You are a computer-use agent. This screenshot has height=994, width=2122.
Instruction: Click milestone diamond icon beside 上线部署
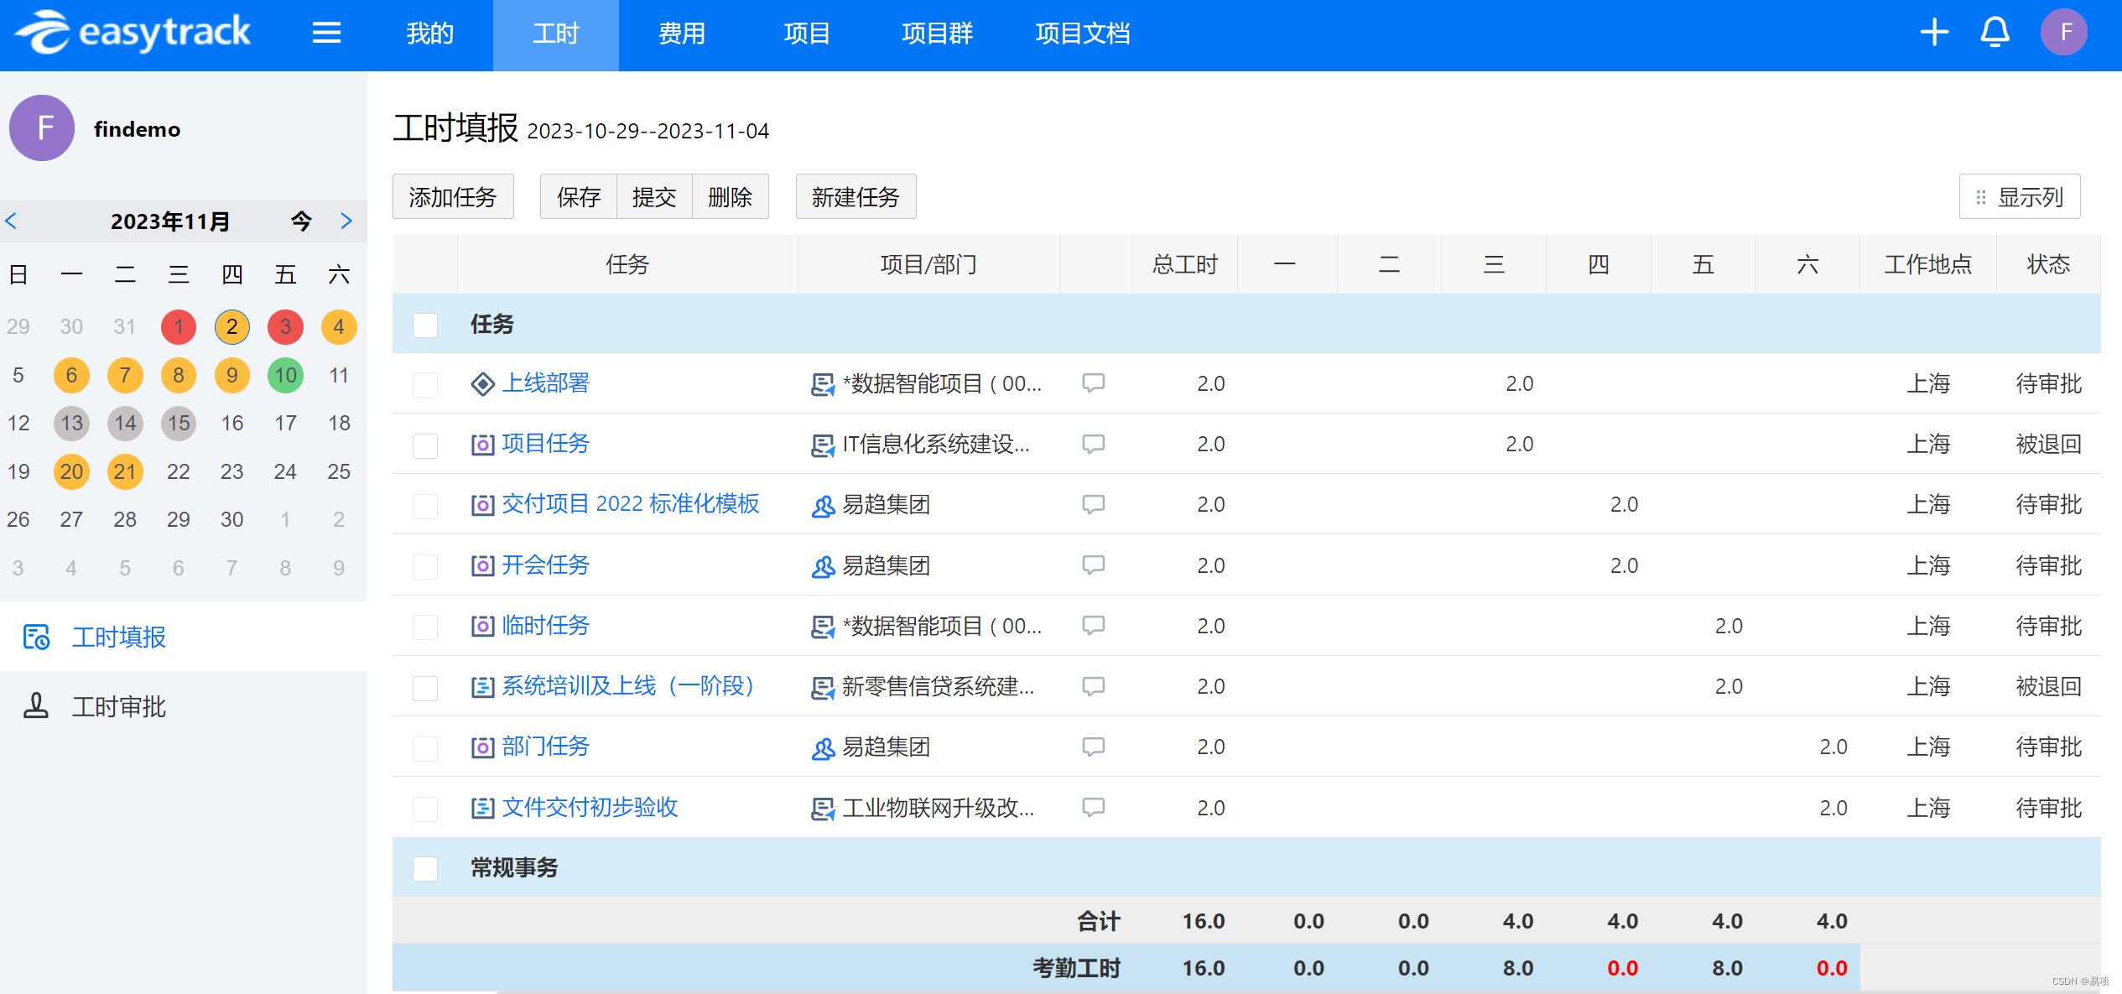(x=483, y=384)
